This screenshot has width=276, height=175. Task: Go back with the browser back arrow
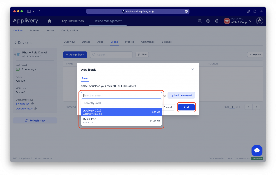click(x=39, y=11)
